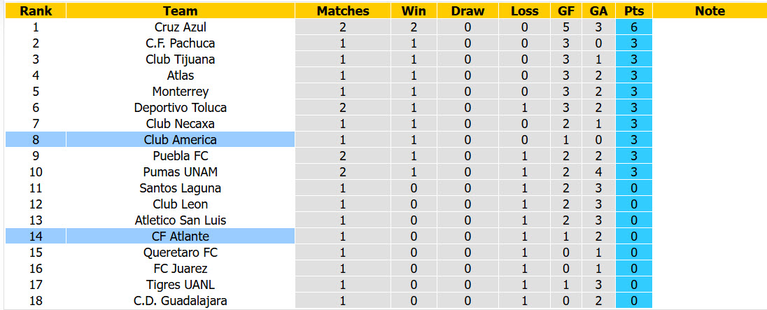Click the Deportivo Toluca team name

point(181,108)
